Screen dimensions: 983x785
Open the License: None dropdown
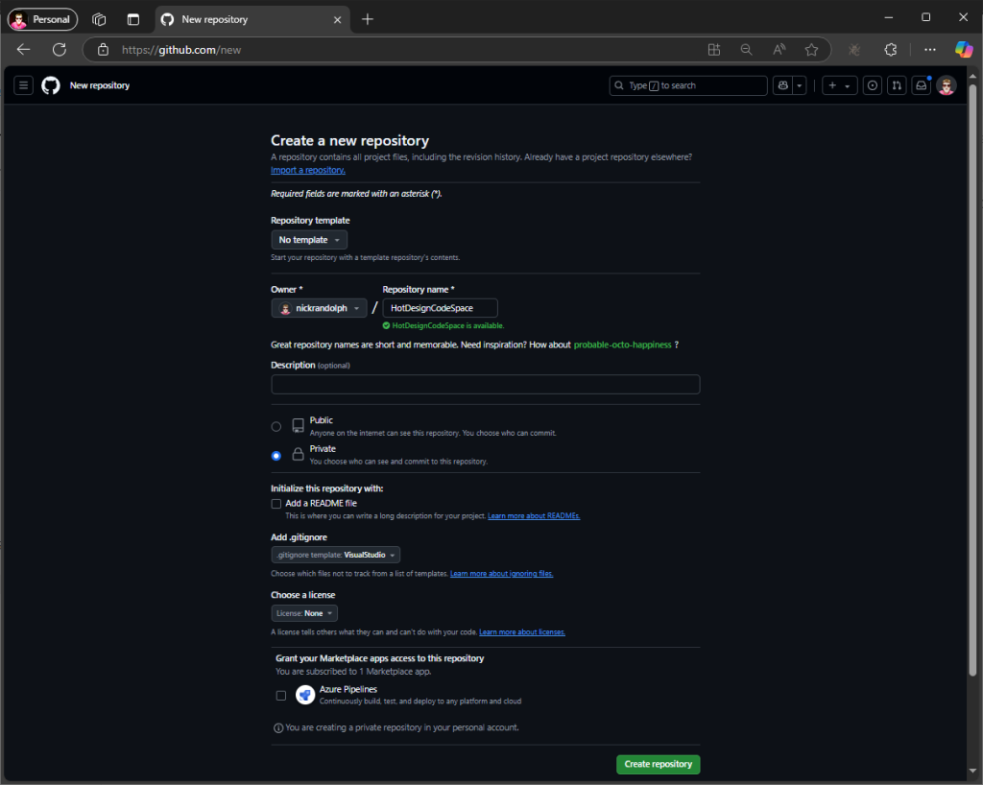303,612
